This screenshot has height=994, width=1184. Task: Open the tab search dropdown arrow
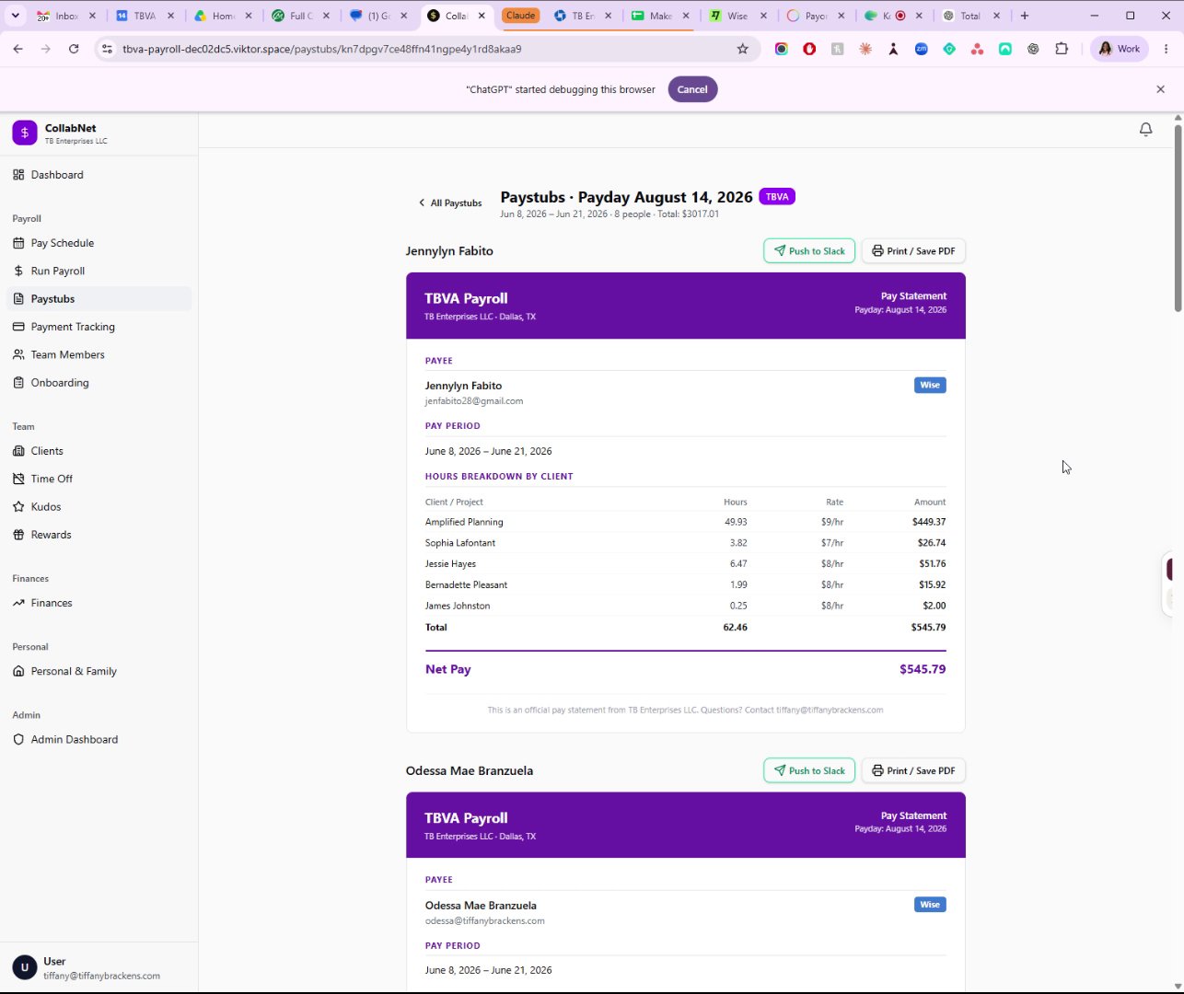[15, 16]
